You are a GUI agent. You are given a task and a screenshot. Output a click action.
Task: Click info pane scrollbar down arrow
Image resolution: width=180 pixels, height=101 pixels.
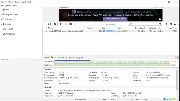point(177,96)
